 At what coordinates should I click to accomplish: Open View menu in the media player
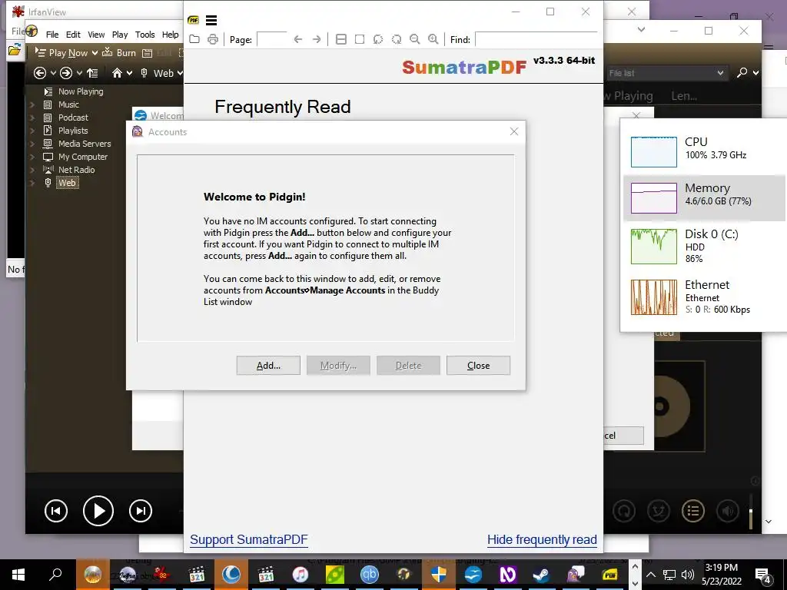pyautogui.click(x=96, y=35)
